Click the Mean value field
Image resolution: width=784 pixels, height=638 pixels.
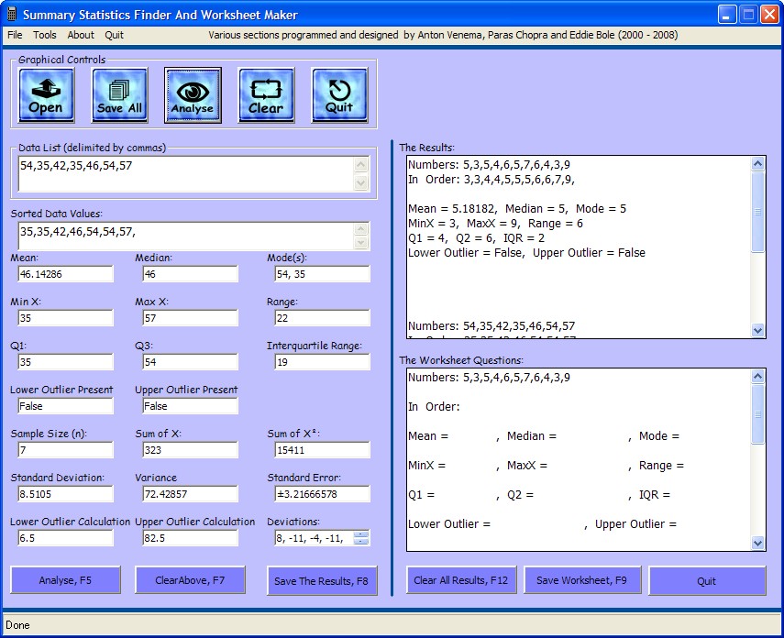(65, 274)
